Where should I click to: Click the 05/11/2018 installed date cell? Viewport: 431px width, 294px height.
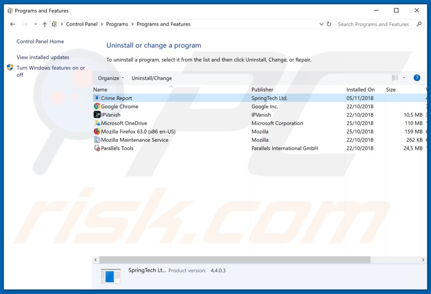360,98
